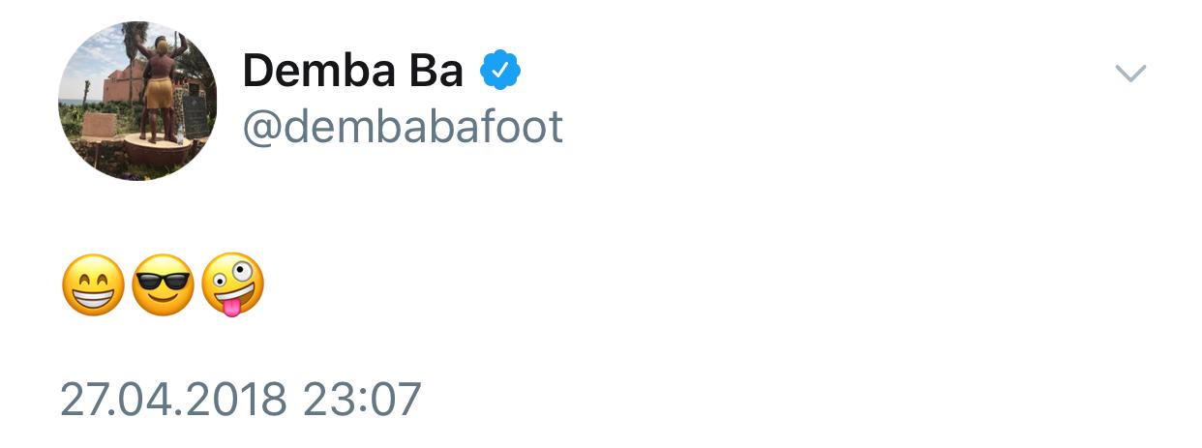Screen dimensions: 1202x448
Task: Open Demba Ba's round profile picture
Action: pos(137,101)
